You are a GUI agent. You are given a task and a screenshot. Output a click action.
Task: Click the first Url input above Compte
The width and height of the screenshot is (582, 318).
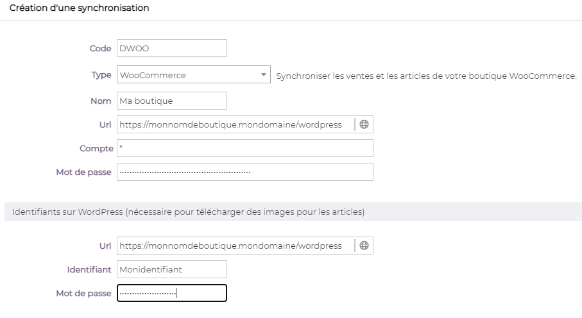[x=235, y=124]
